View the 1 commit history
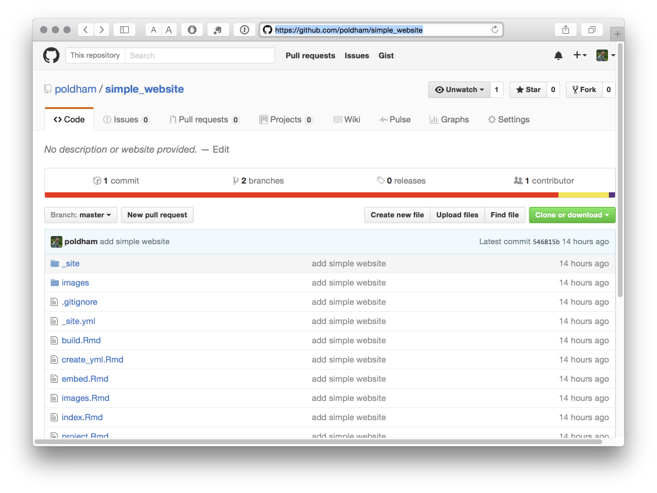Viewport: 657px width, 493px height. coord(116,181)
